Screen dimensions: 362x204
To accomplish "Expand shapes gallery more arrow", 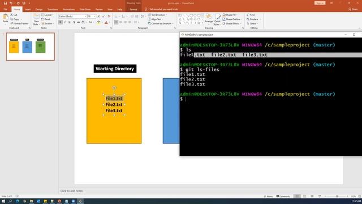I will tap(202, 23).
